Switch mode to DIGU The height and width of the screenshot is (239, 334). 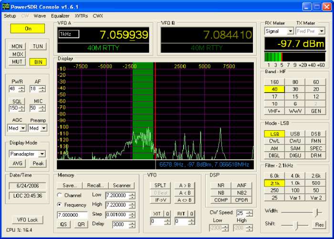click(x=295, y=156)
